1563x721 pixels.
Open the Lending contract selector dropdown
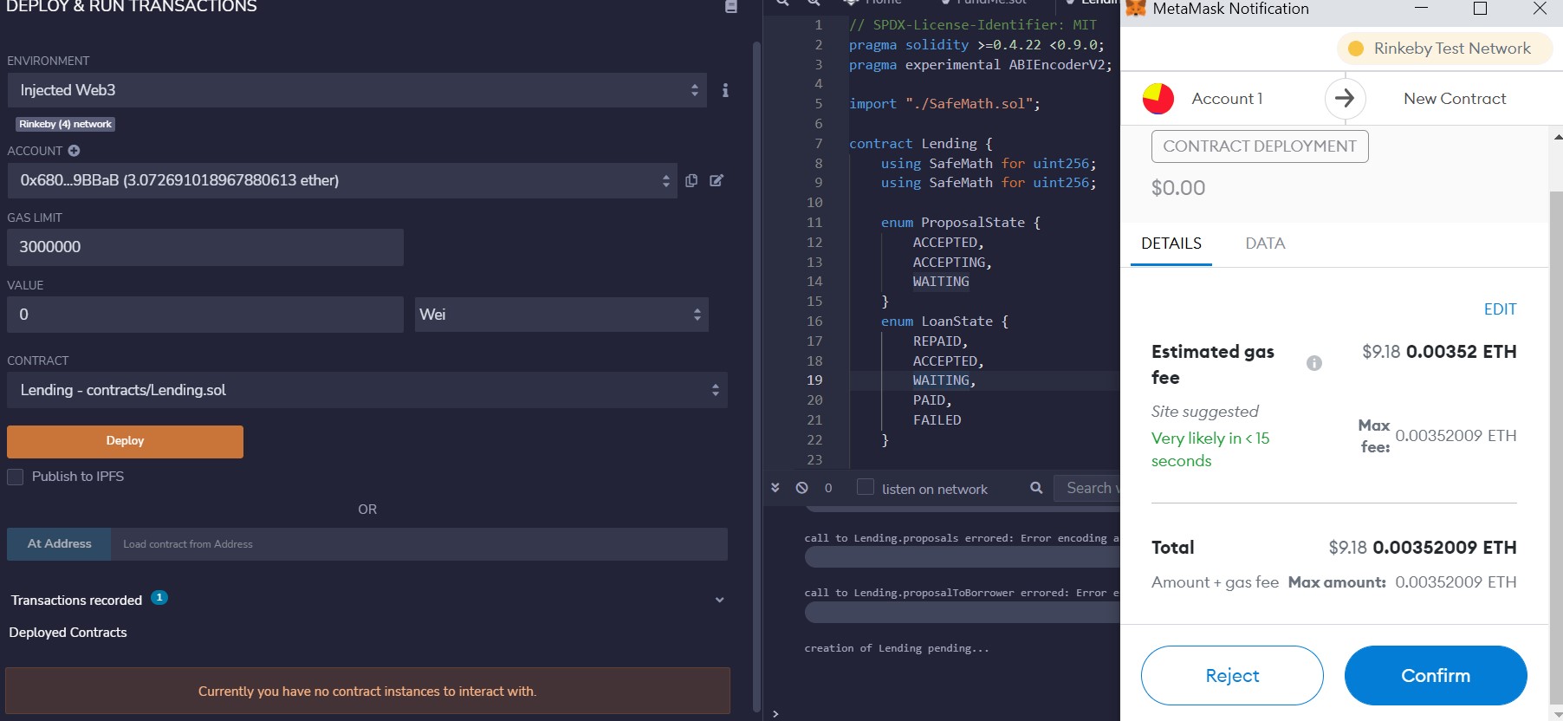point(366,390)
